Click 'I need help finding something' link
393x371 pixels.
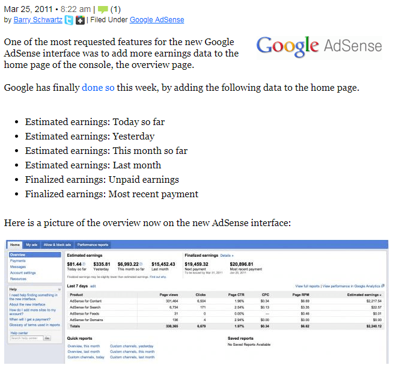(x=33, y=297)
